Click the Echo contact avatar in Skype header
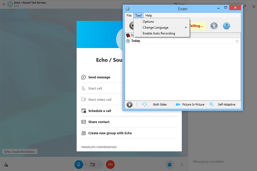257x171 pixels. point(10,4)
